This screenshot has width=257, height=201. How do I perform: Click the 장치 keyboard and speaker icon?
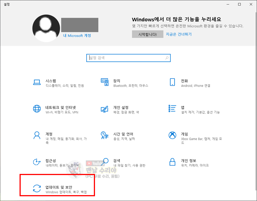coord(104,82)
